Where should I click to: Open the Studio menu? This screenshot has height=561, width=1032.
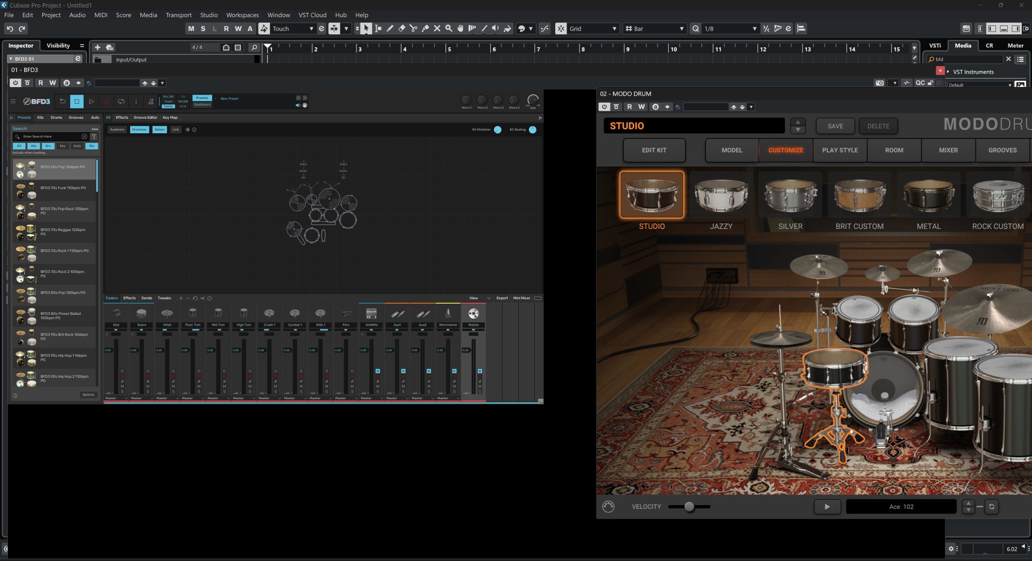point(209,15)
